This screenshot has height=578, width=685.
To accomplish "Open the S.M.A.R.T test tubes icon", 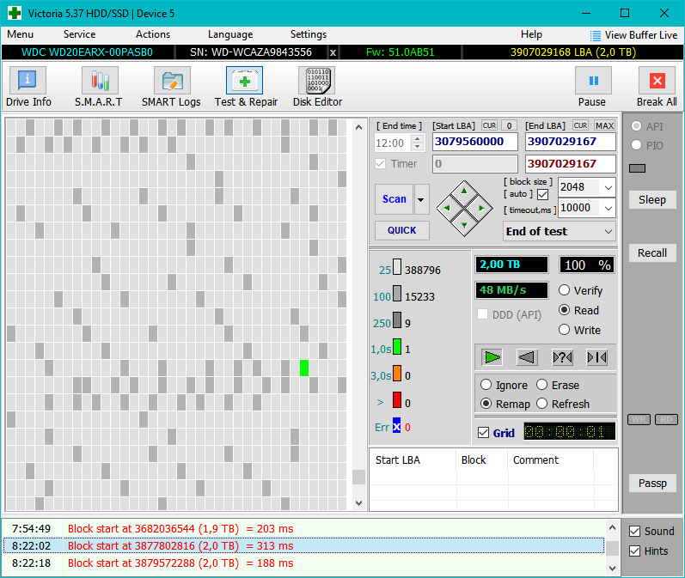I will coord(98,82).
